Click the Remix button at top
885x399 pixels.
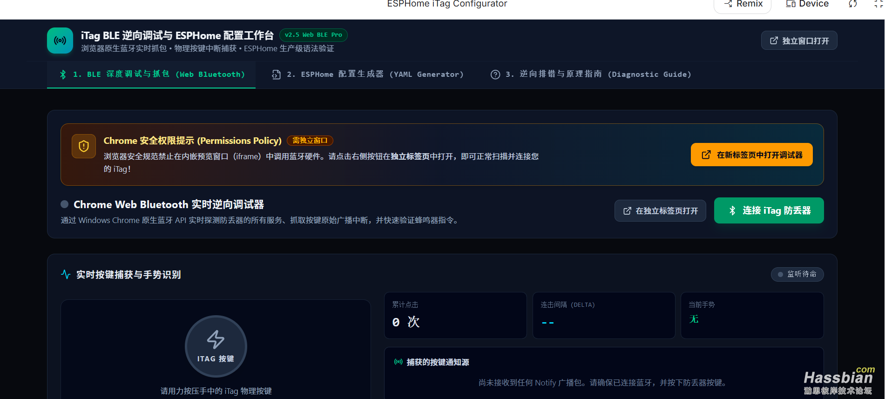pos(743,4)
